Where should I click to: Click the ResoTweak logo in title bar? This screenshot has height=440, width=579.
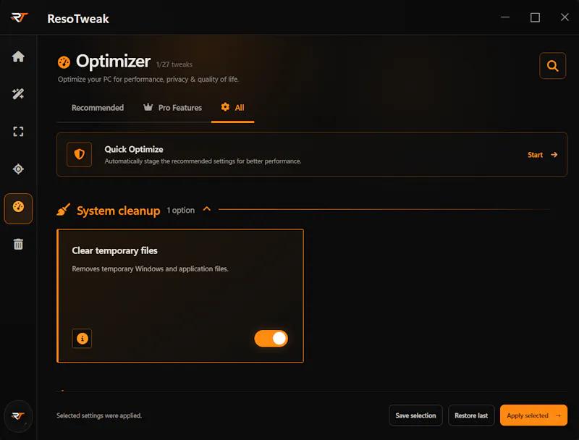coord(20,17)
